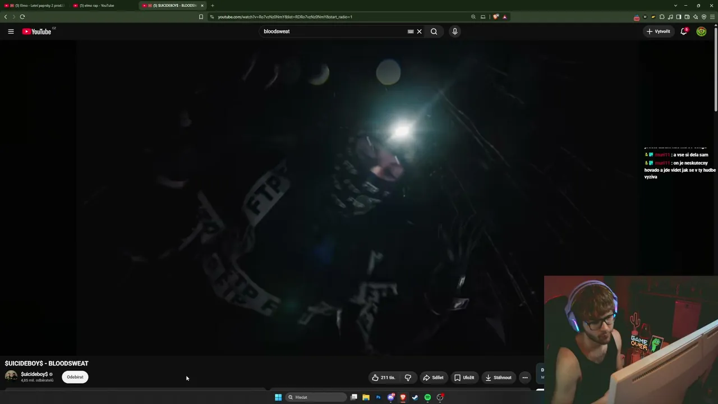The width and height of the screenshot is (718, 404).
Task: Open the $uicideboy$ channel name link
Action: tap(34, 374)
